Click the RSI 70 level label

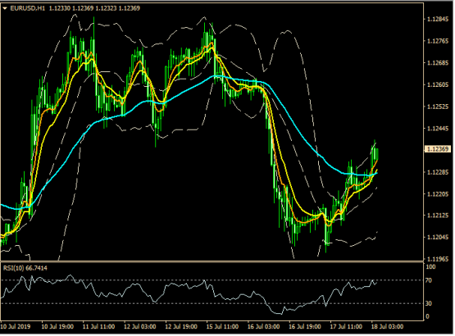[x=429, y=281]
